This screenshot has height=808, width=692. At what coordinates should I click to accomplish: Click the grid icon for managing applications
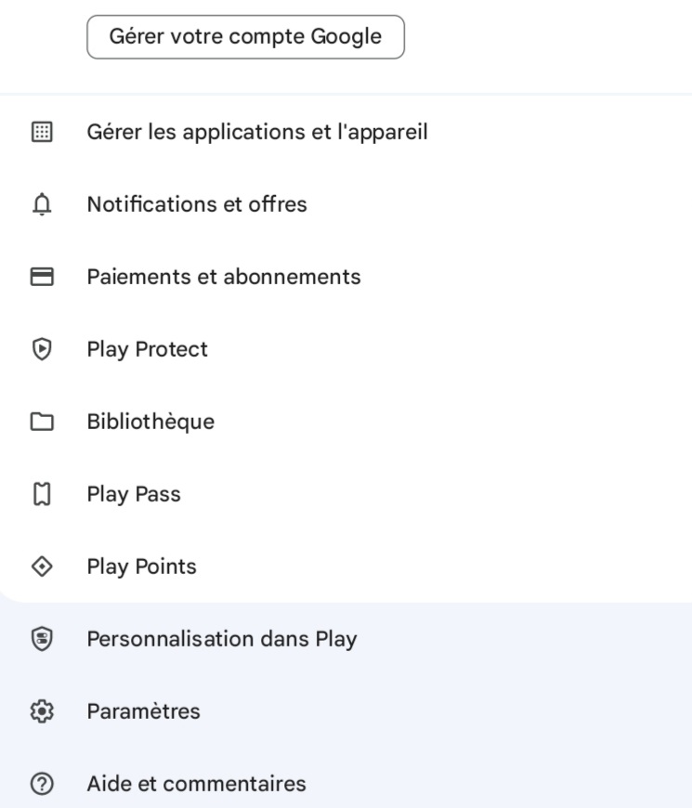click(x=42, y=132)
